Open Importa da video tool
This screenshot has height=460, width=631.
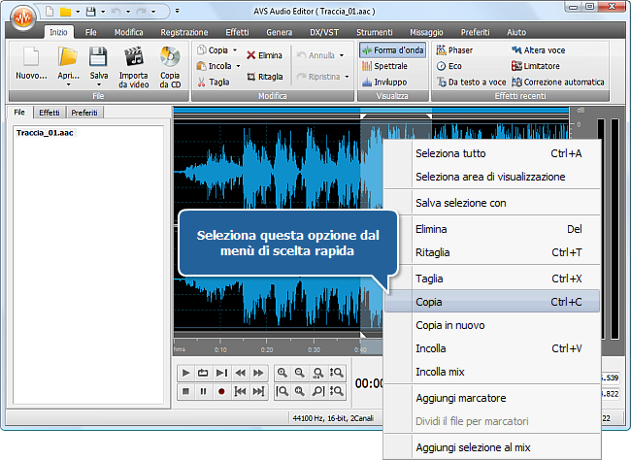point(134,66)
